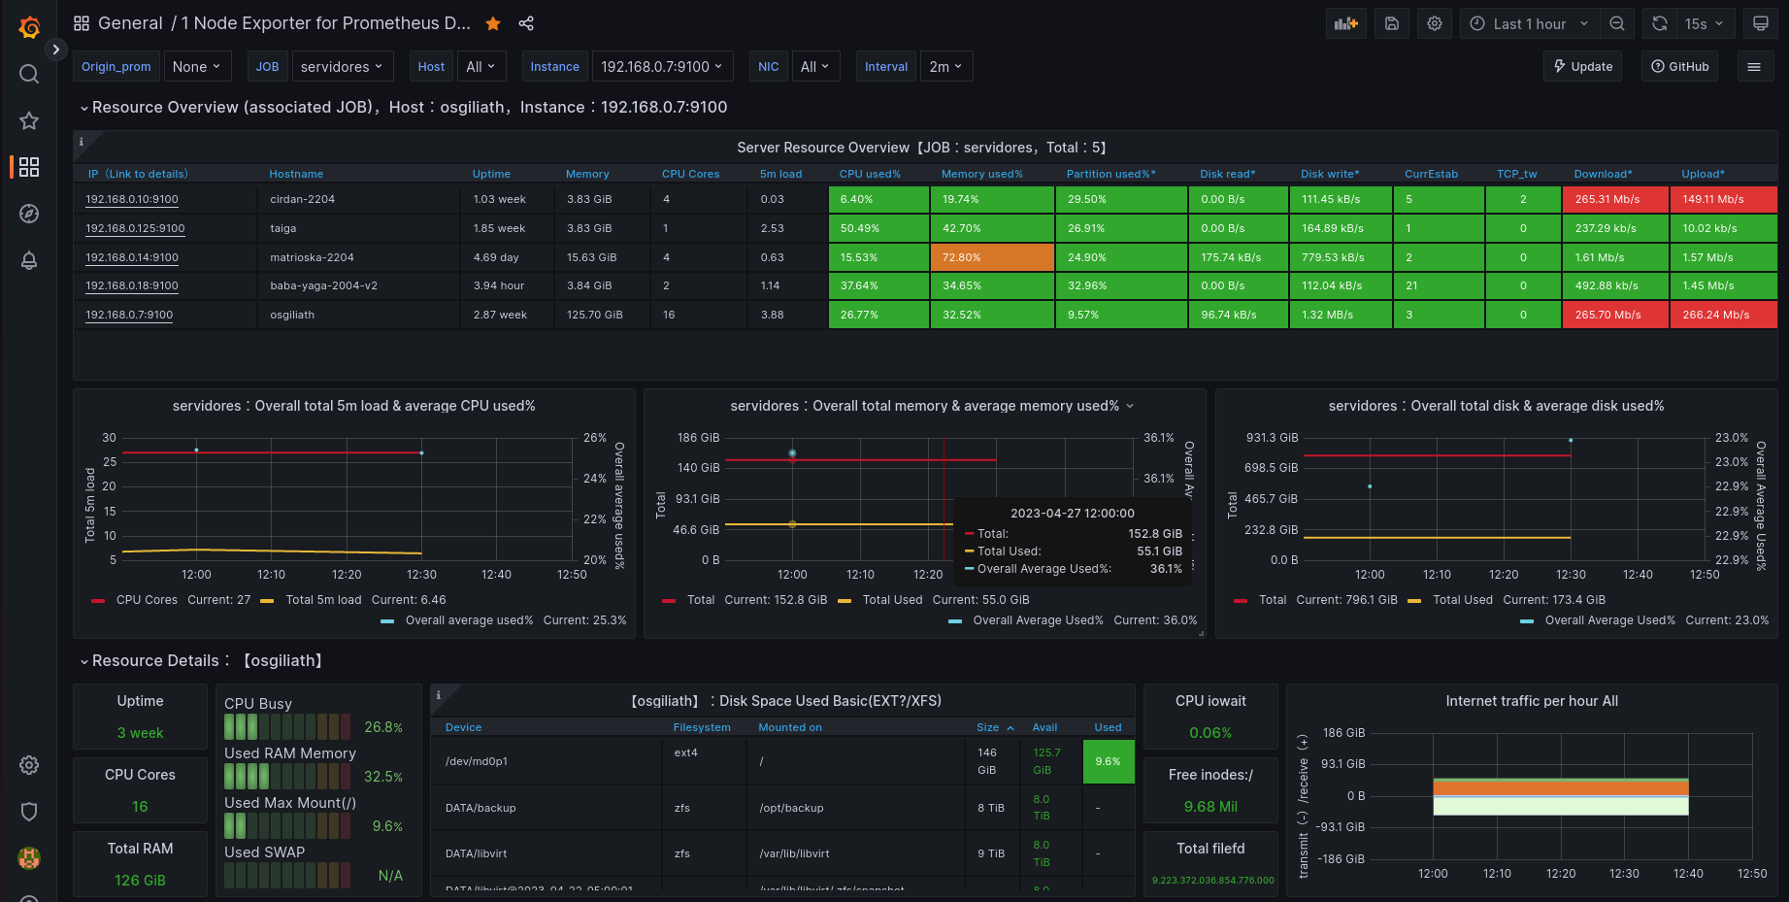Open the hamburger links menu

pyautogui.click(x=1754, y=66)
